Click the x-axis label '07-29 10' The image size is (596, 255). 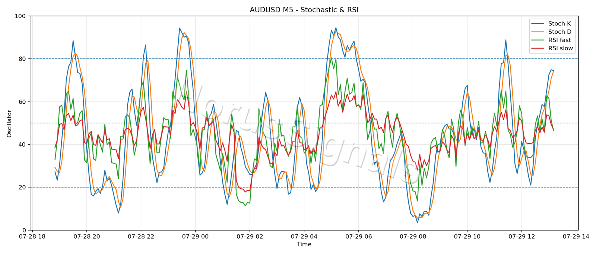[x=467, y=236]
